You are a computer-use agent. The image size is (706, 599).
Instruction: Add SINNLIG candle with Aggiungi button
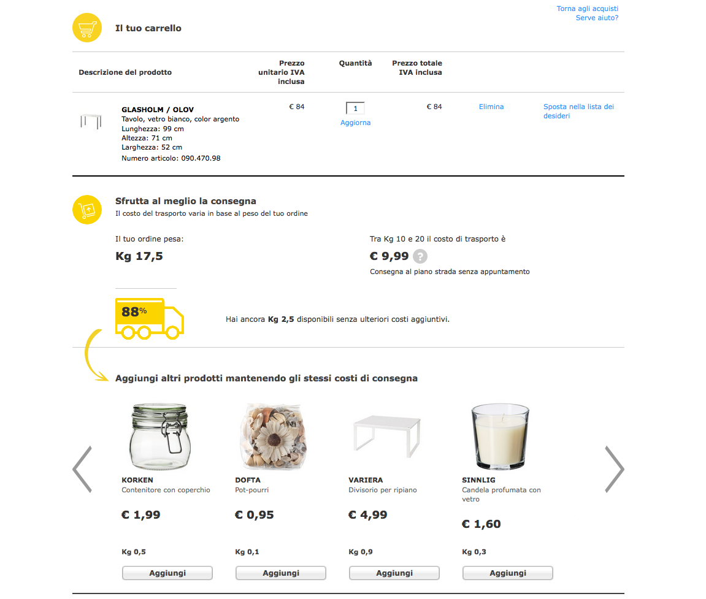pos(508,573)
